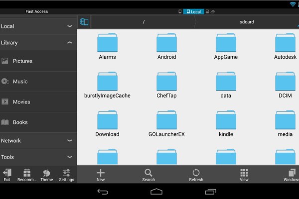Go to root path in breadcrumb
Image resolution: width=299 pixels, height=199 pixels.
[144, 22]
